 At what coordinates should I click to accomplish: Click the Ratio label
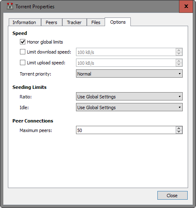click(26, 97)
